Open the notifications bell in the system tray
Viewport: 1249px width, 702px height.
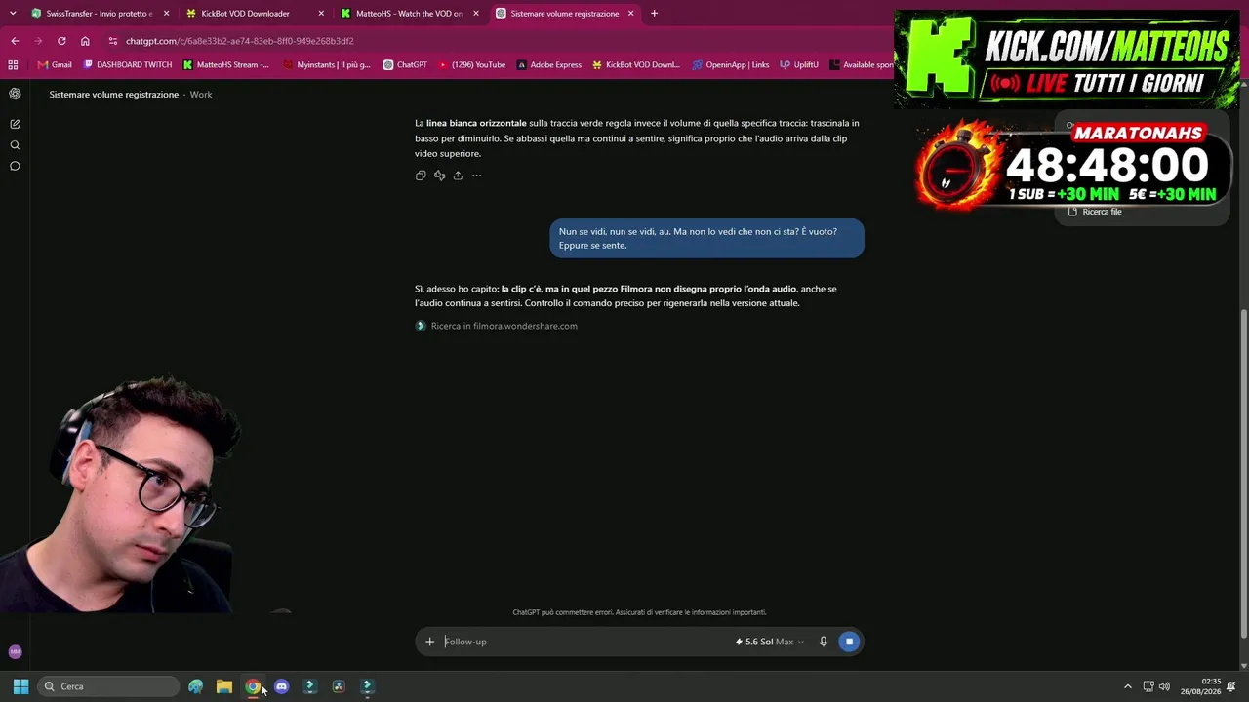coord(1231,686)
